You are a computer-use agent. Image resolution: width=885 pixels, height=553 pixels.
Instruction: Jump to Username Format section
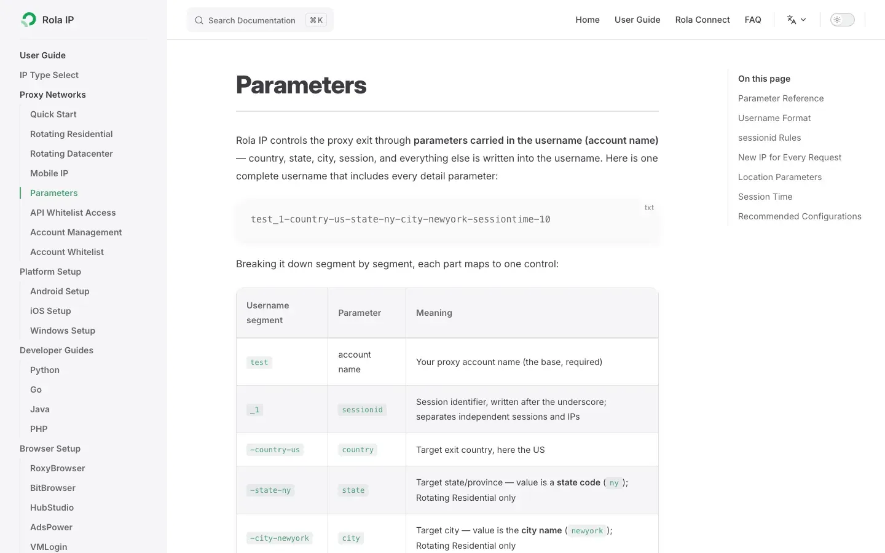click(x=774, y=118)
